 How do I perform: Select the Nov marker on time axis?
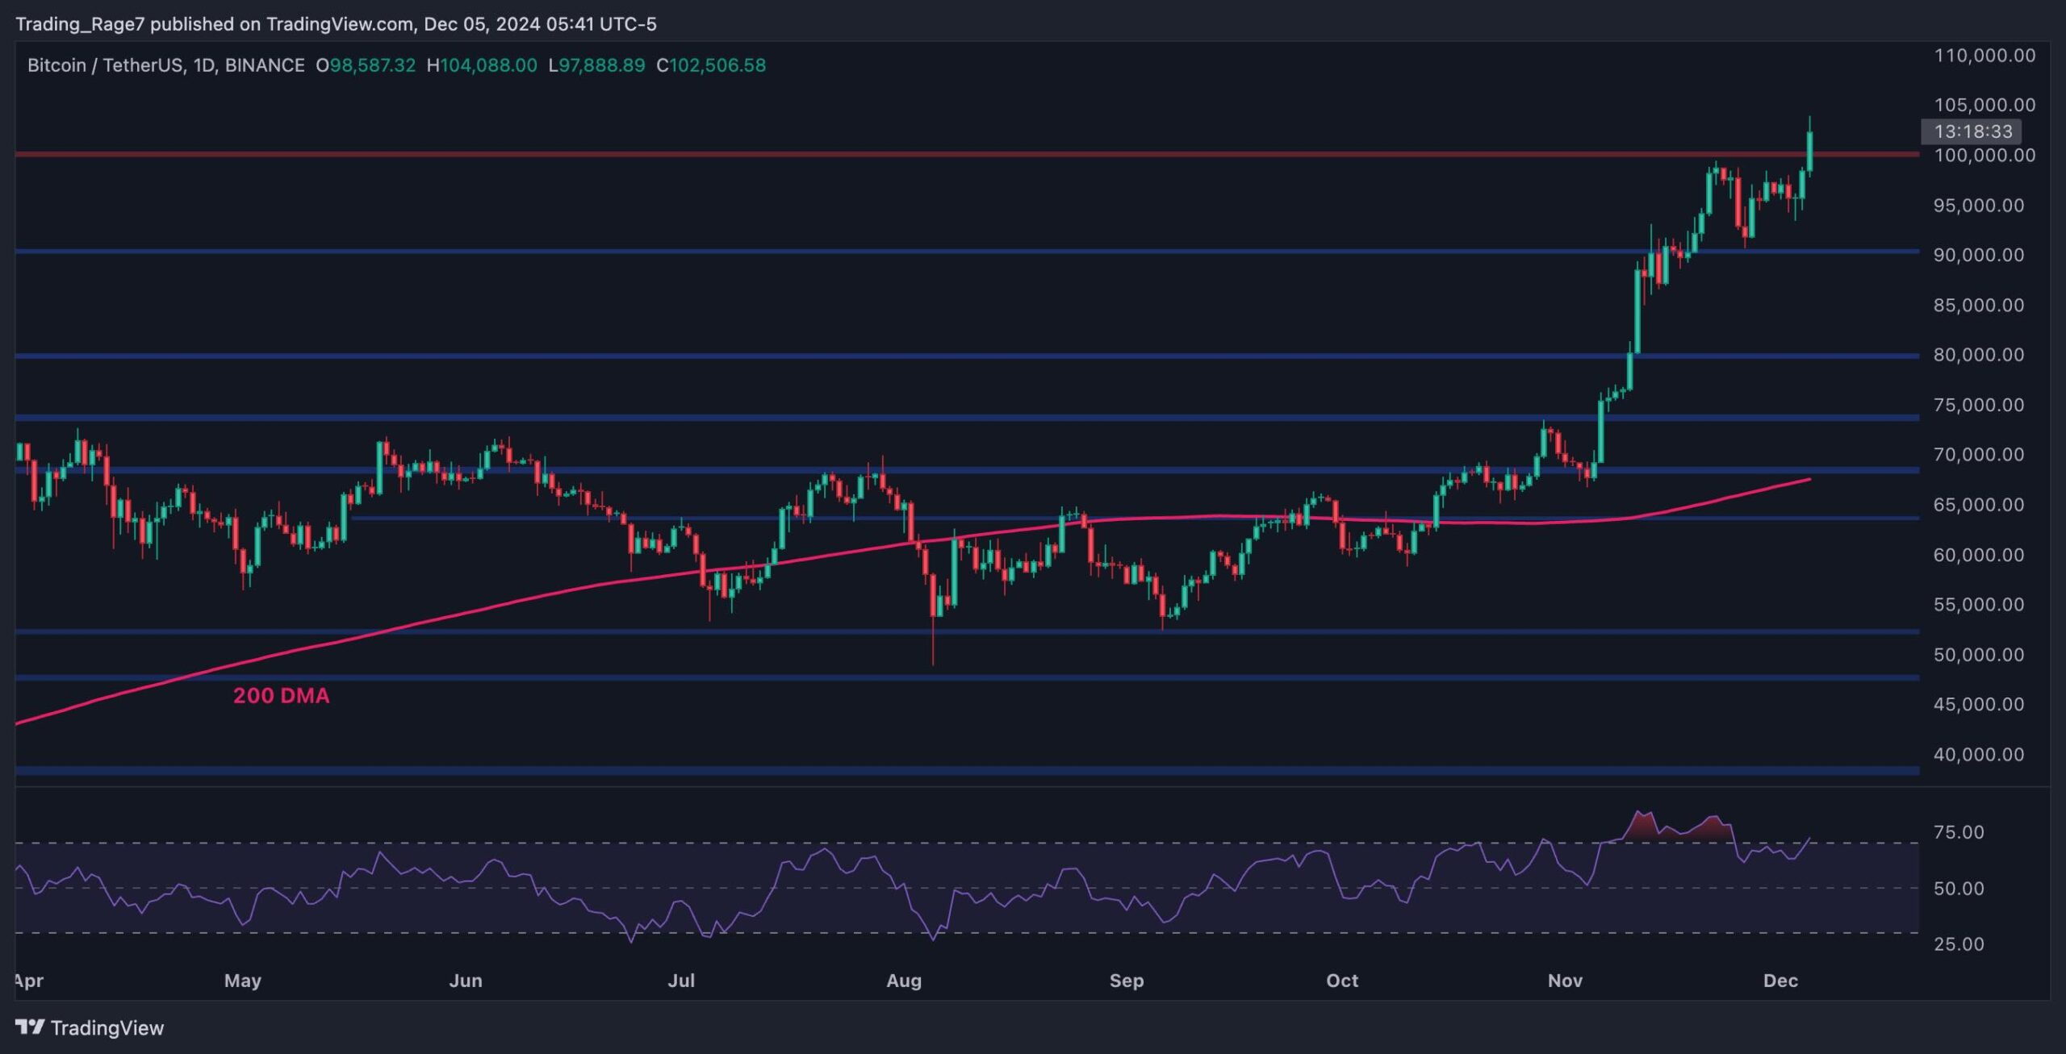coord(1564,981)
